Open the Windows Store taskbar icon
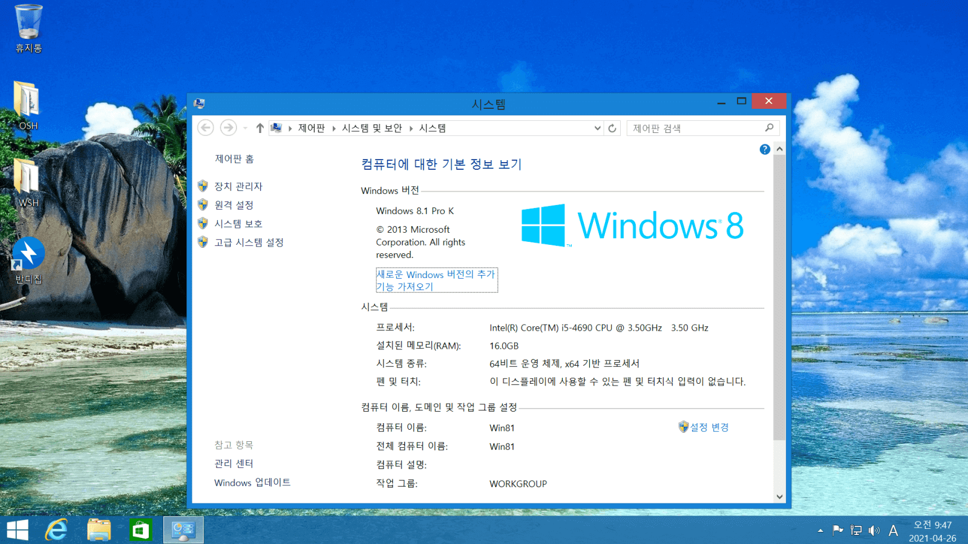 click(x=140, y=530)
